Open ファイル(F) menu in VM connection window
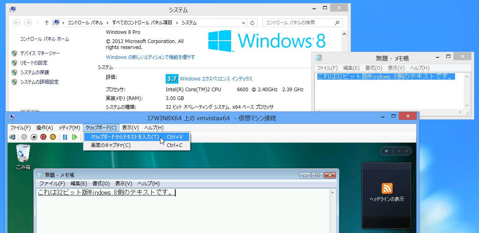 click(20, 128)
